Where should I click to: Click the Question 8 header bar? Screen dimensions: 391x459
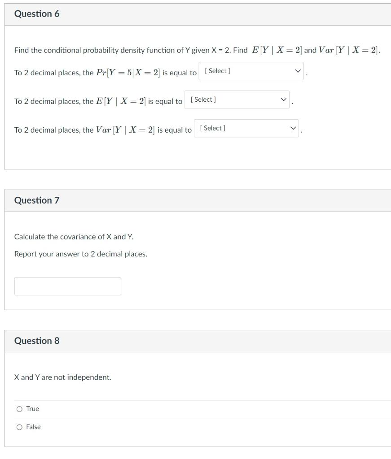point(195,340)
